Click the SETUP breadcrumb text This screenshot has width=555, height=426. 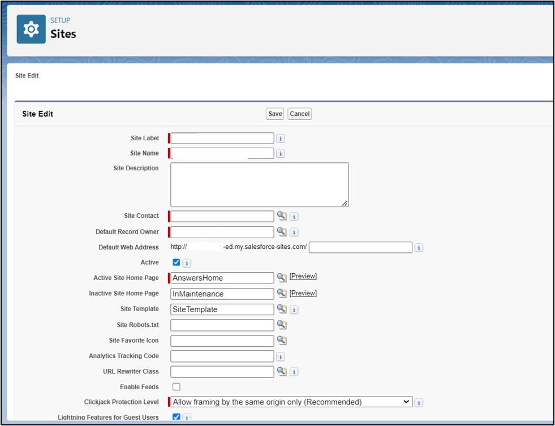(60, 20)
